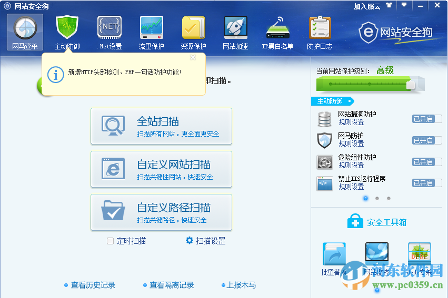Open the title bar dropdown menu arrow
Image resolution: width=448 pixels, height=298 pixels.
click(404, 5)
